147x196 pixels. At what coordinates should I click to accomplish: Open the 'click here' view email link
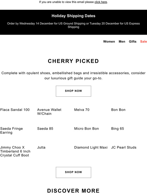tap(101, 2)
